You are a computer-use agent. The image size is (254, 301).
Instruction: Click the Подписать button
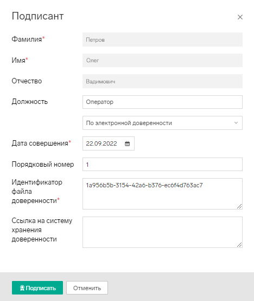point(37,288)
